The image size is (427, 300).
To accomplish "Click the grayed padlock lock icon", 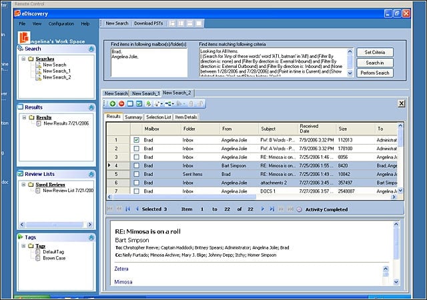I will 191,104.
